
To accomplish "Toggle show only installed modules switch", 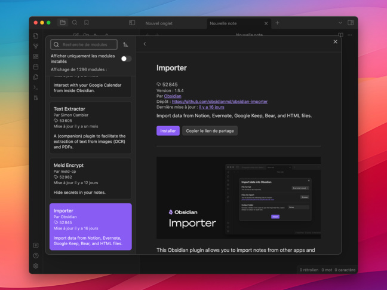I will [x=126, y=59].
